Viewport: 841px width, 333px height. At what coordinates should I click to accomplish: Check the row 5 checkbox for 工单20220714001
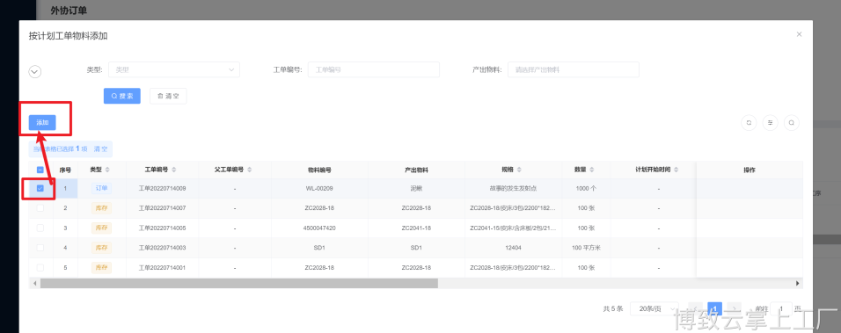click(x=40, y=268)
